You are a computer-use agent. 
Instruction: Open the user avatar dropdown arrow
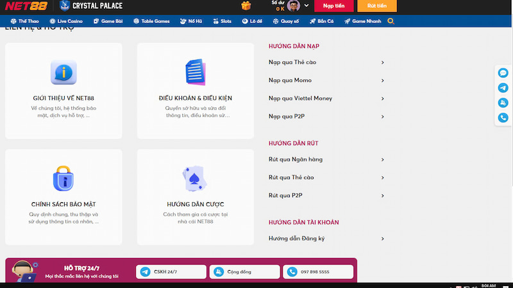[x=307, y=6]
